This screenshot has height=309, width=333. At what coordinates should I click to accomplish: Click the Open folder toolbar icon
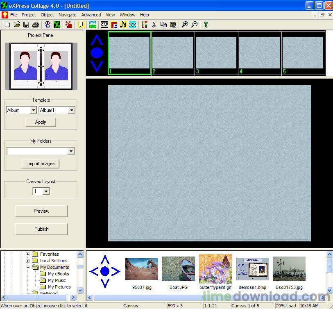17,25
